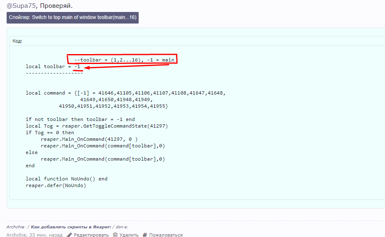Screen dimensions: 385x237
Task: Click the report icon beside Пожаловаться
Action: tap(145, 235)
